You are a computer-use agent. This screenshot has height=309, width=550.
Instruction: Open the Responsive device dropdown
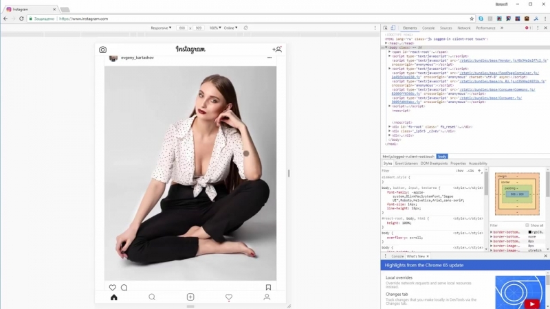[161, 27]
